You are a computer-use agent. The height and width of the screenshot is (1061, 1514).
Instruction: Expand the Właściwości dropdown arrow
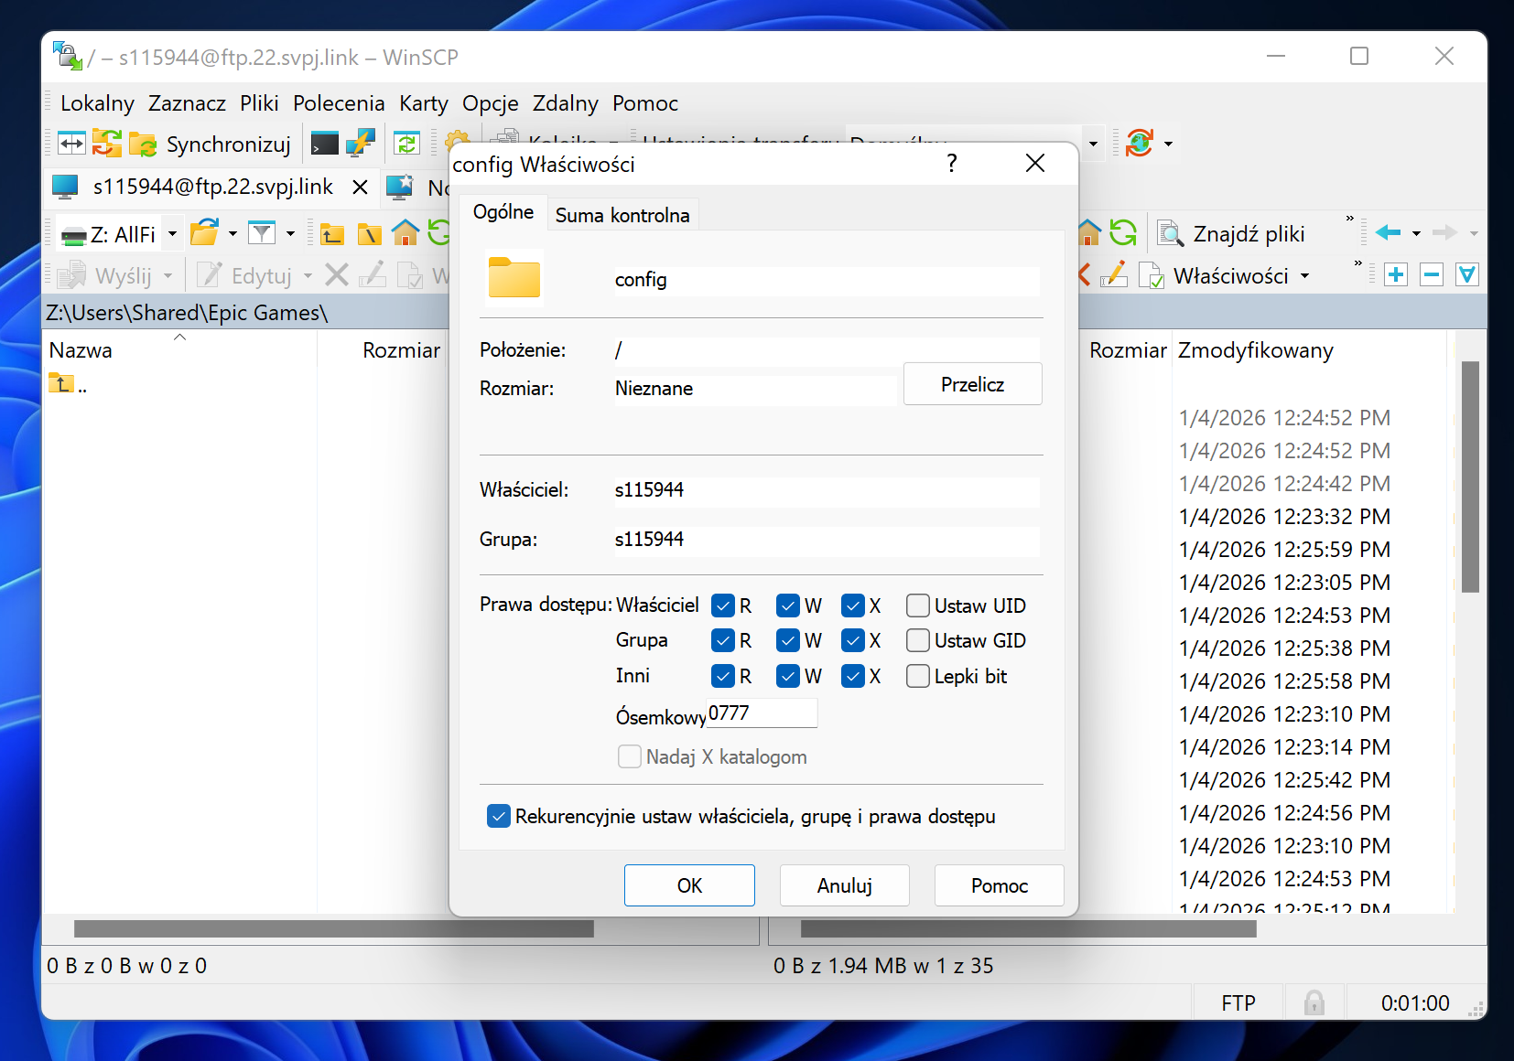pos(1304,276)
